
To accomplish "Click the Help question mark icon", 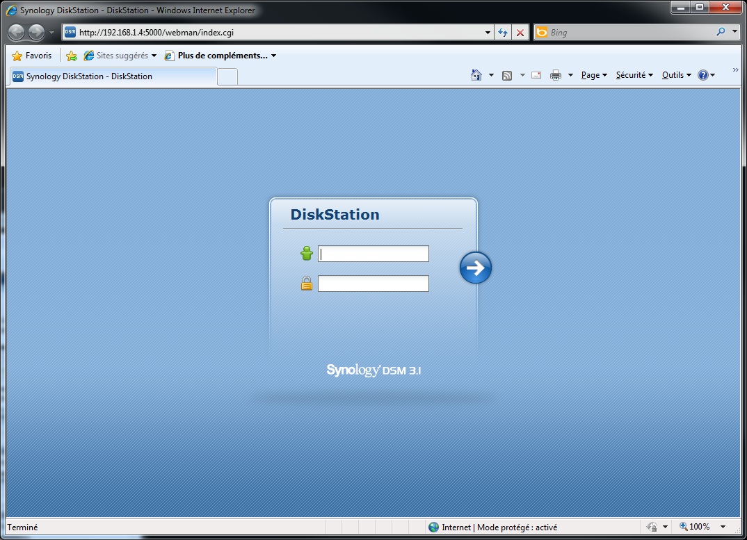I will point(702,75).
